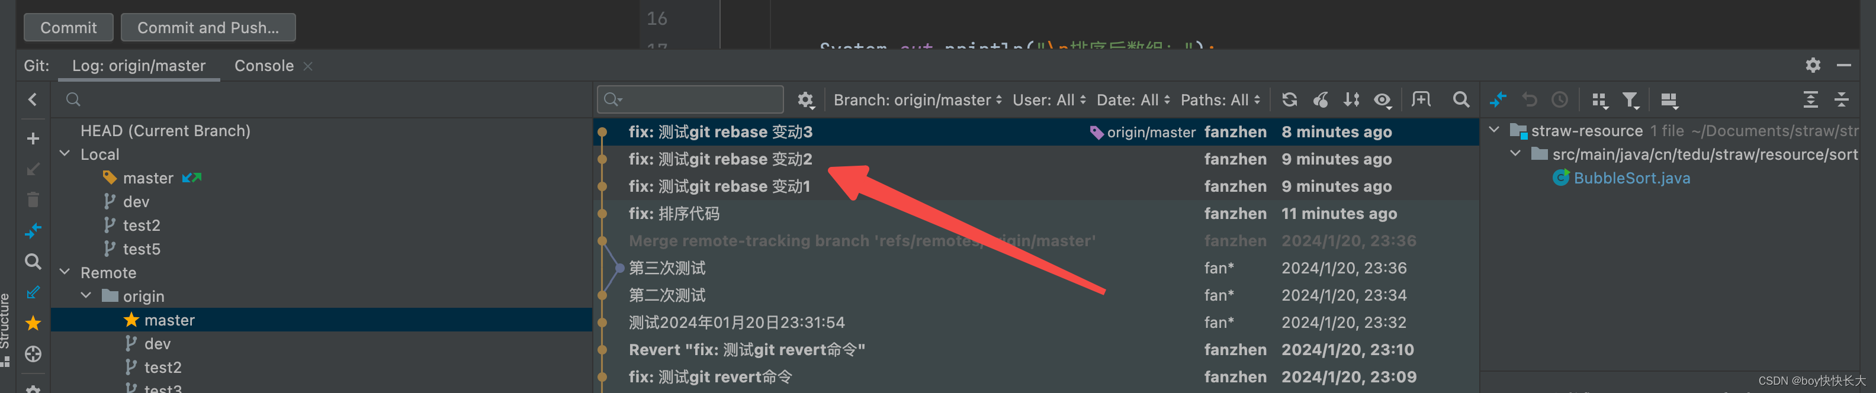
Task: Click the Commit and Push... button
Action: (207, 28)
